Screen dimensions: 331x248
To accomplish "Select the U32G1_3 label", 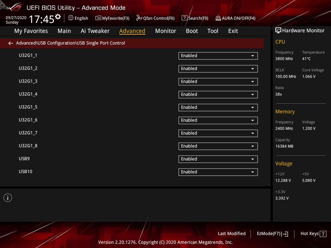I will coord(28,81).
